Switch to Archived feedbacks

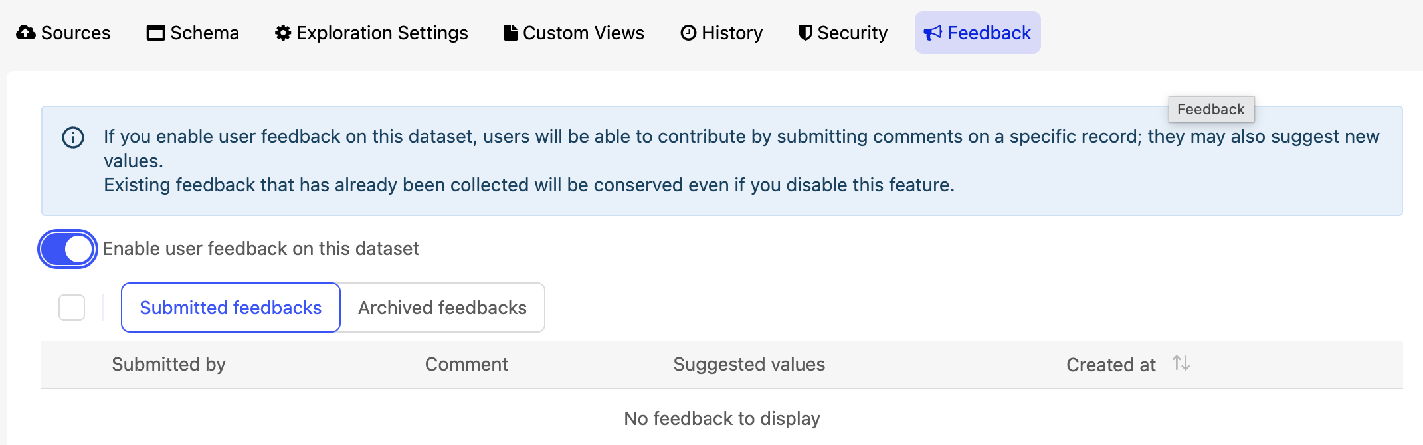point(442,308)
